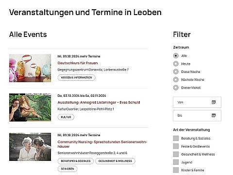This screenshot has height=175, width=233.
Task: Open Ausstellung Annegret Liebminger event link
Action: [x=99, y=103]
